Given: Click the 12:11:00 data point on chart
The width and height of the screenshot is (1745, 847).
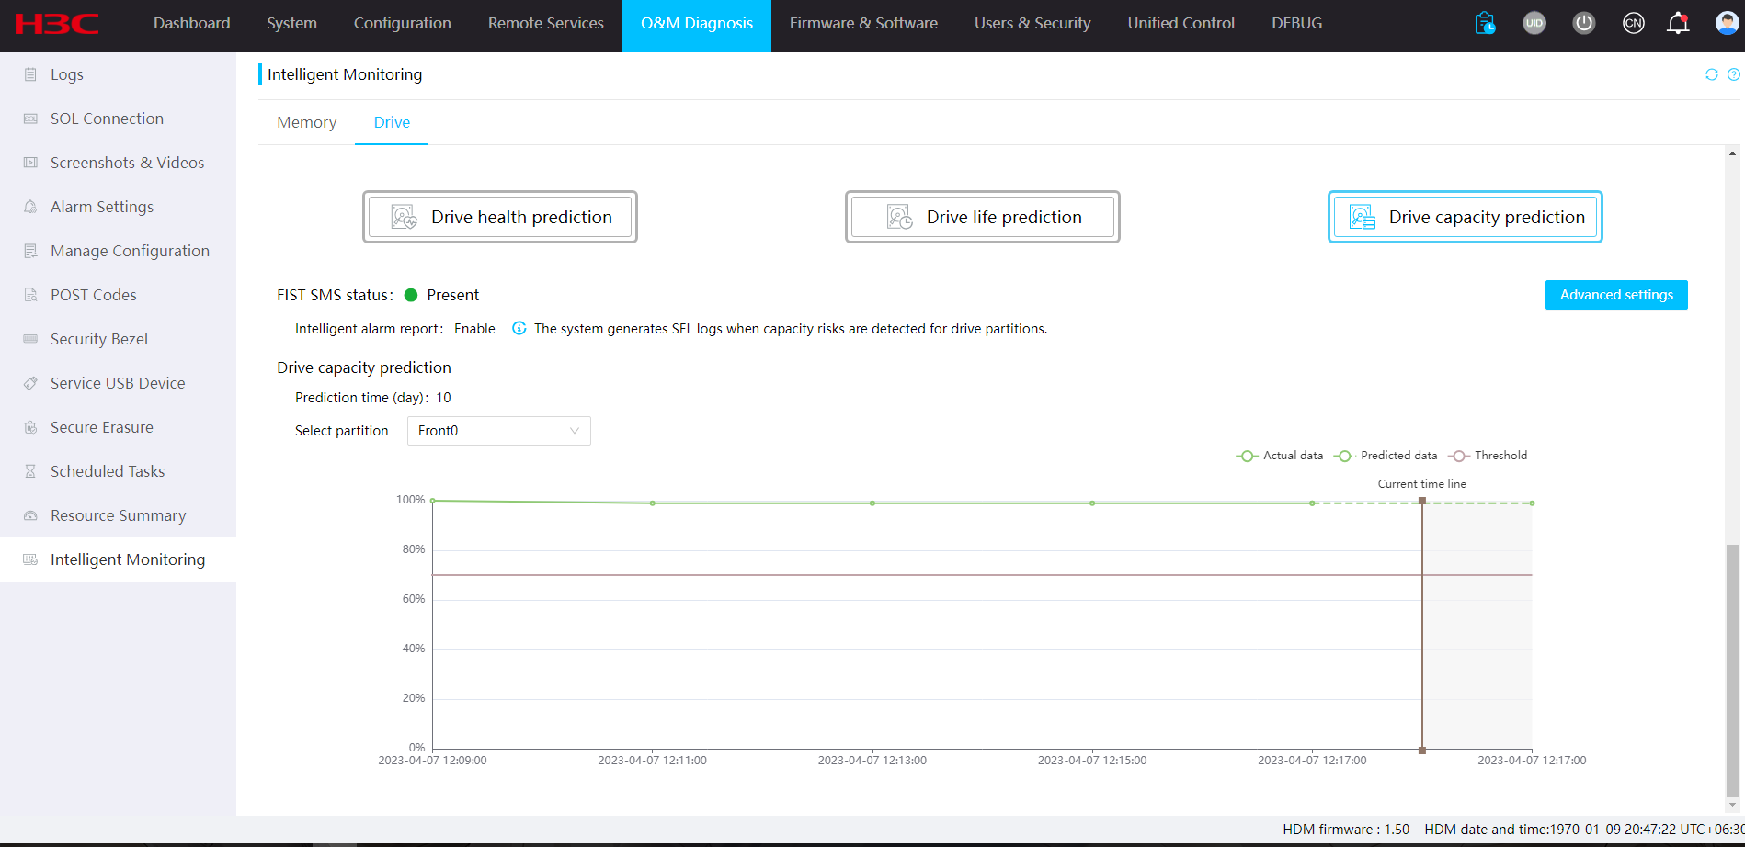Looking at the screenshot, I should pos(653,503).
